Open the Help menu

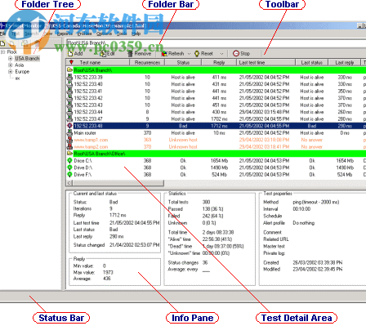click(x=136, y=33)
